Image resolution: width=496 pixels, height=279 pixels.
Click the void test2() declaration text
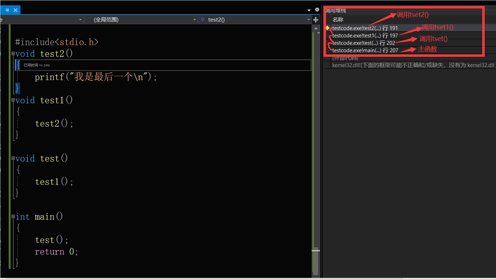[x=44, y=54]
